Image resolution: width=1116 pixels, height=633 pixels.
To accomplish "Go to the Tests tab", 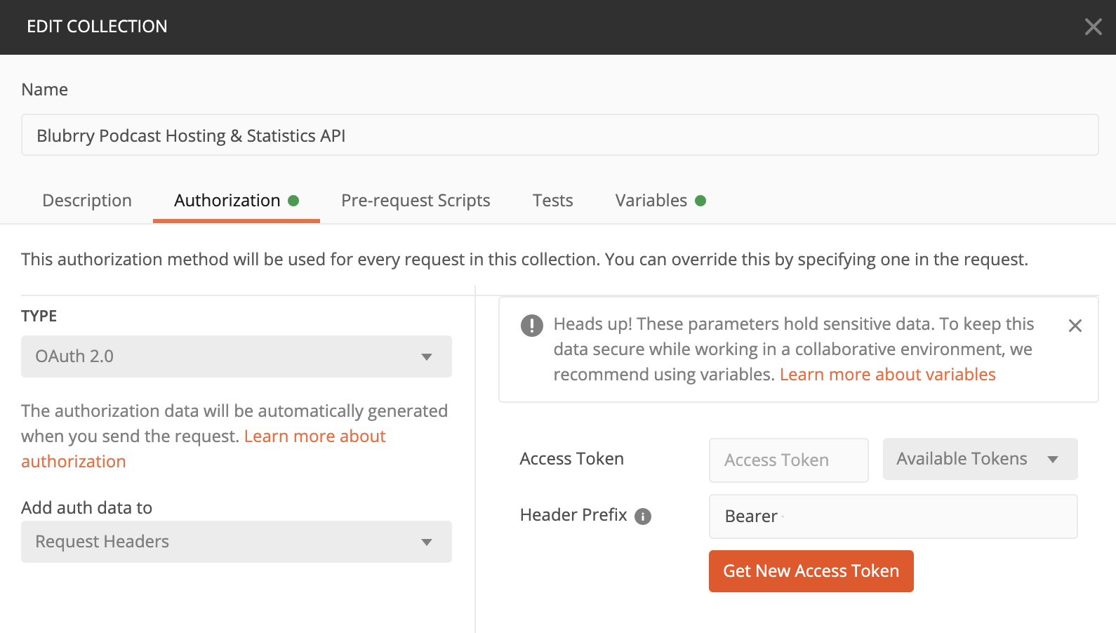I will pyautogui.click(x=553, y=201).
